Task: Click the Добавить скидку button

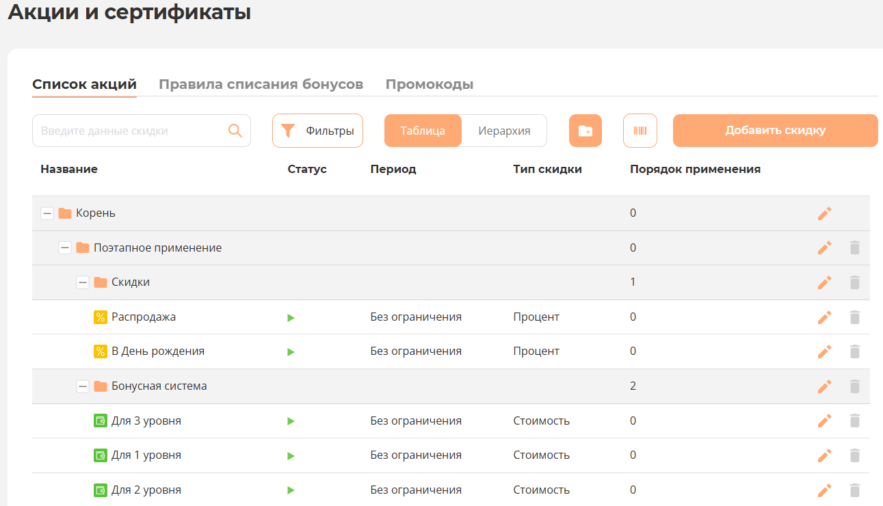Action: tap(775, 131)
